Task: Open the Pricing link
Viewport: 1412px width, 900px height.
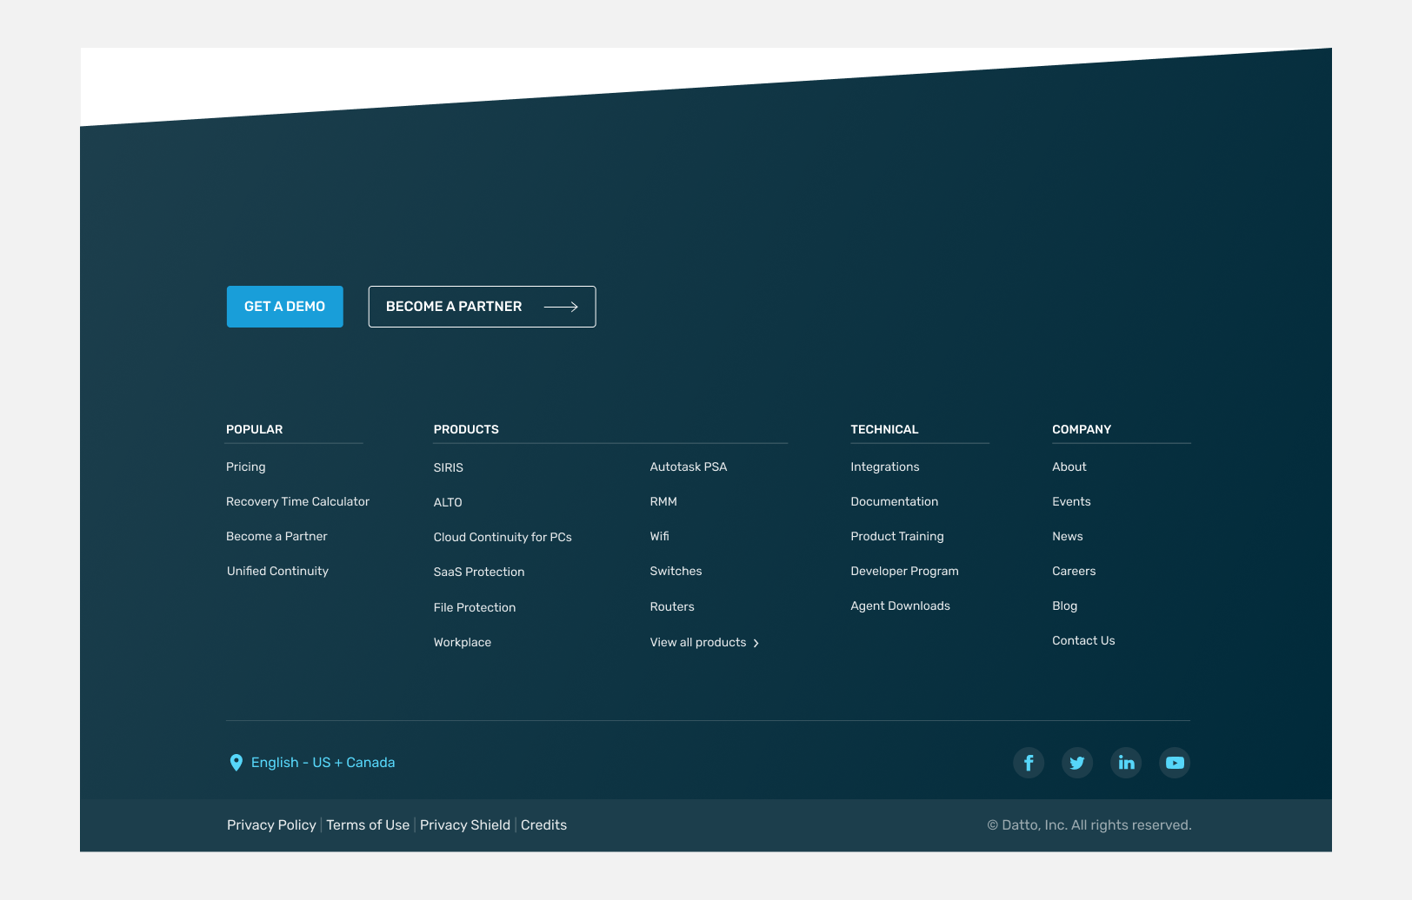Action: point(246,467)
